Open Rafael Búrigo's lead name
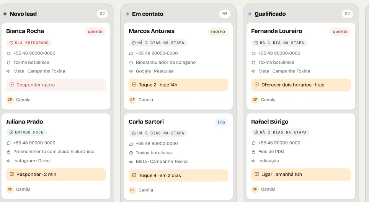Image resolution: width=369 pixels, height=202 pixels. (270, 122)
